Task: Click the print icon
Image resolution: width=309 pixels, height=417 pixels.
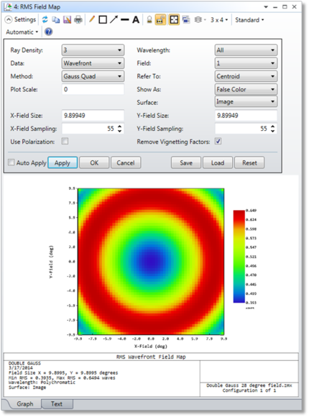Action: (78, 19)
